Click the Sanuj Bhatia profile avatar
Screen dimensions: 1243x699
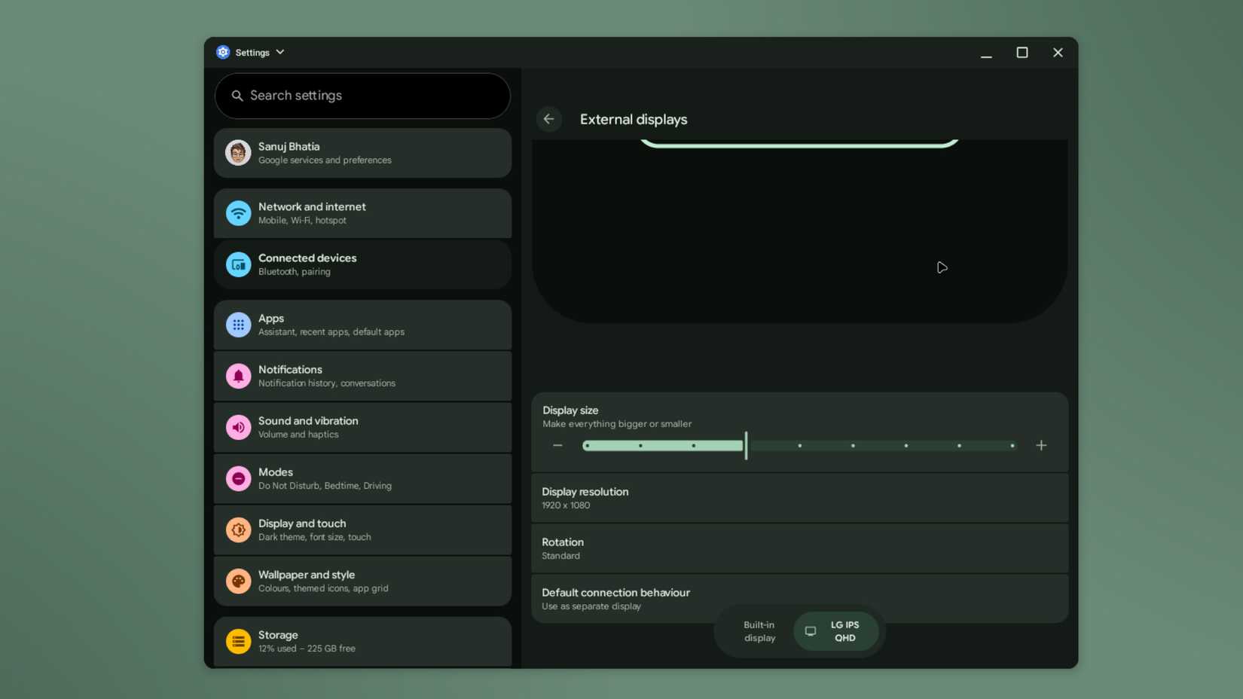click(238, 152)
